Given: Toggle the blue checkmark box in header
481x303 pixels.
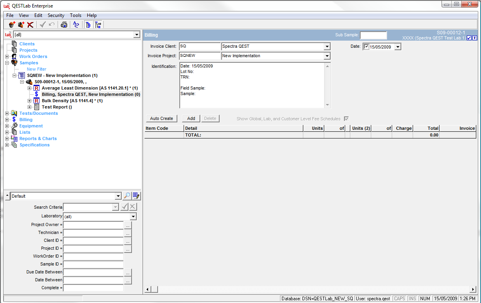Looking at the screenshot, I should (469, 38).
